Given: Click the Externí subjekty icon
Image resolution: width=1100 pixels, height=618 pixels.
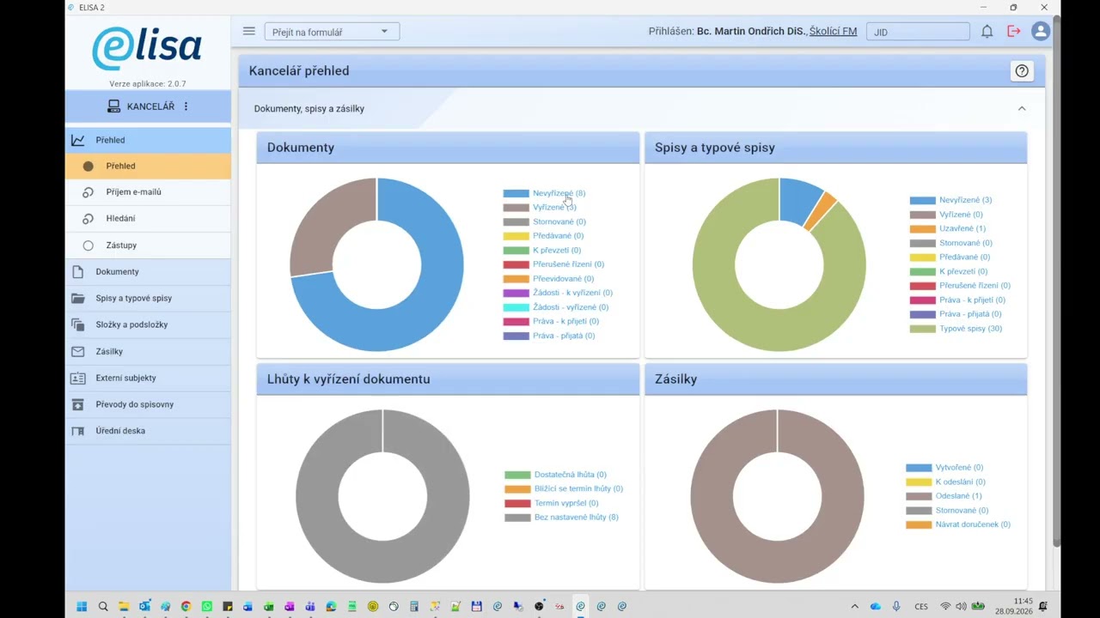Looking at the screenshot, I should [x=78, y=378].
